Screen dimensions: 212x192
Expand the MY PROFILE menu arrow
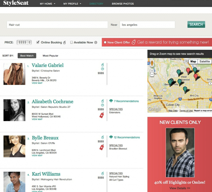[80, 4]
